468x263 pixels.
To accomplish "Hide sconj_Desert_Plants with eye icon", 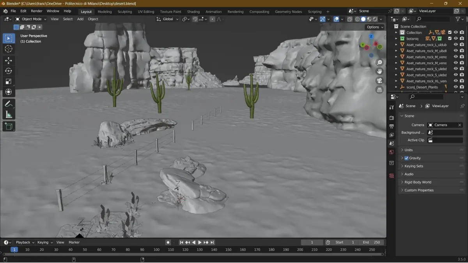I will pos(456,87).
